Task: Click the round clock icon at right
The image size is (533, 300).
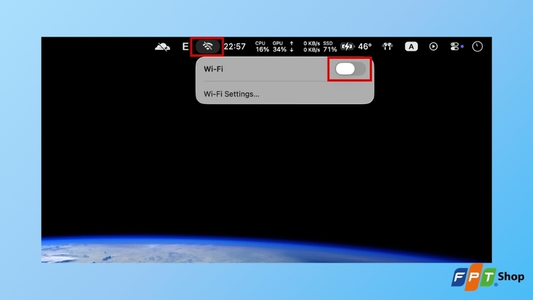Action: click(x=477, y=47)
